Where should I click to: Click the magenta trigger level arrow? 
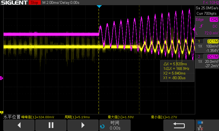point(194,29)
